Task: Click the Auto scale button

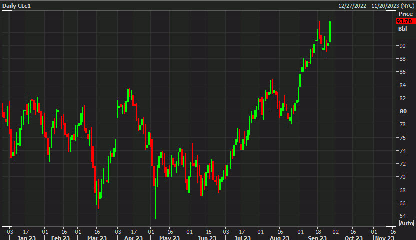Action: (x=406, y=223)
